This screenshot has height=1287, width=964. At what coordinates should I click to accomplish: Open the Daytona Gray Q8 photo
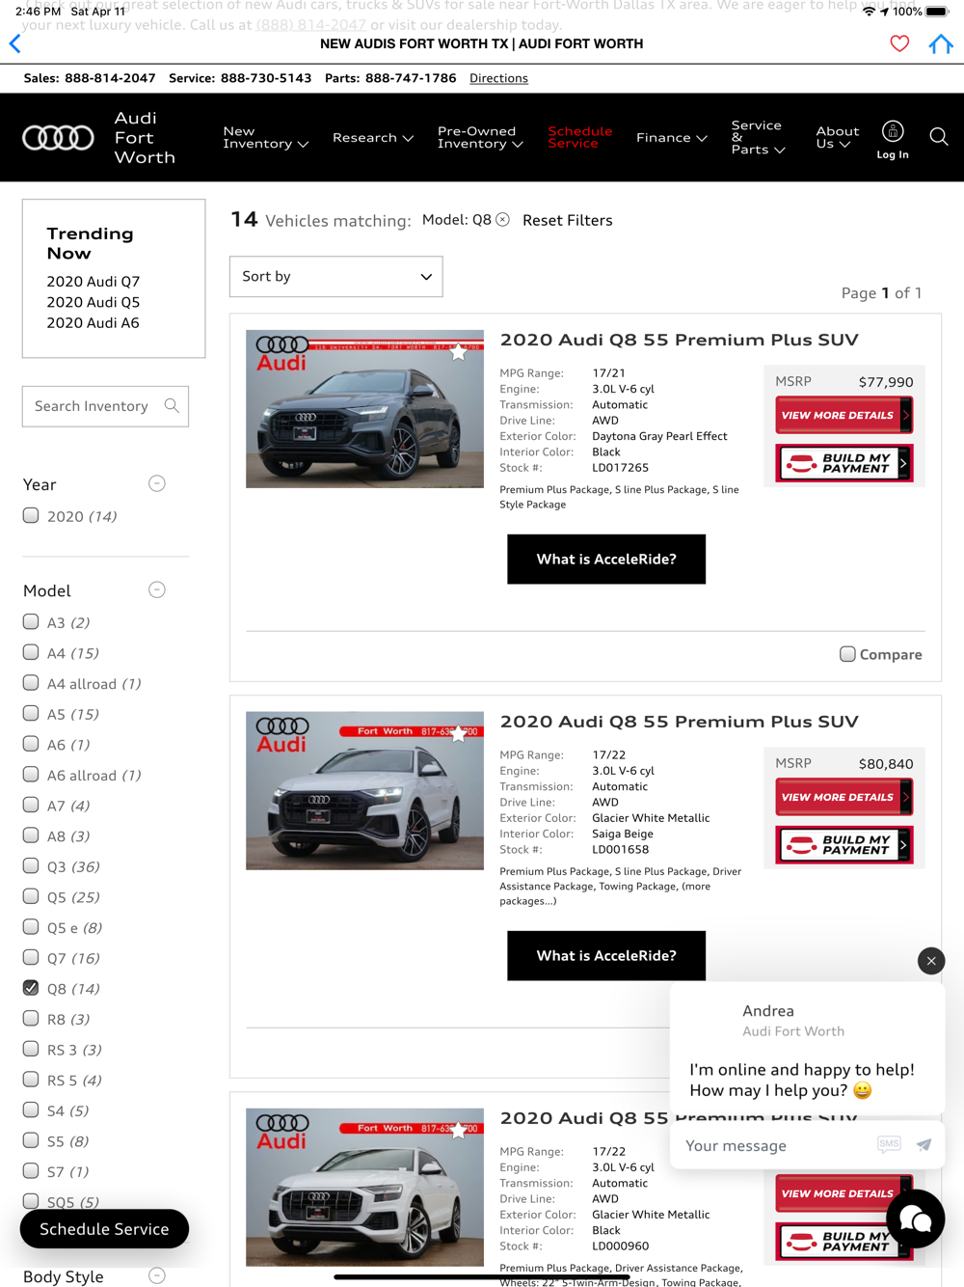coord(364,409)
